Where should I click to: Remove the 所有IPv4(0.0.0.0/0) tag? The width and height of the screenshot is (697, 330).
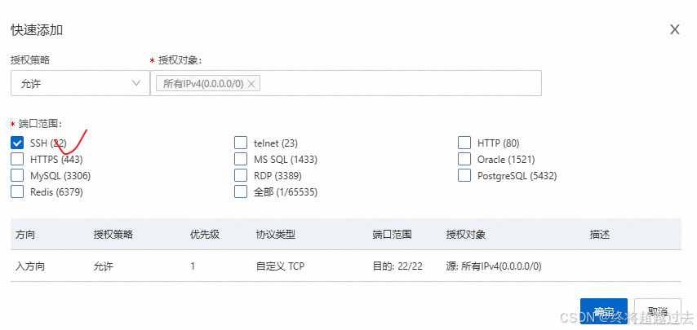pyautogui.click(x=251, y=83)
